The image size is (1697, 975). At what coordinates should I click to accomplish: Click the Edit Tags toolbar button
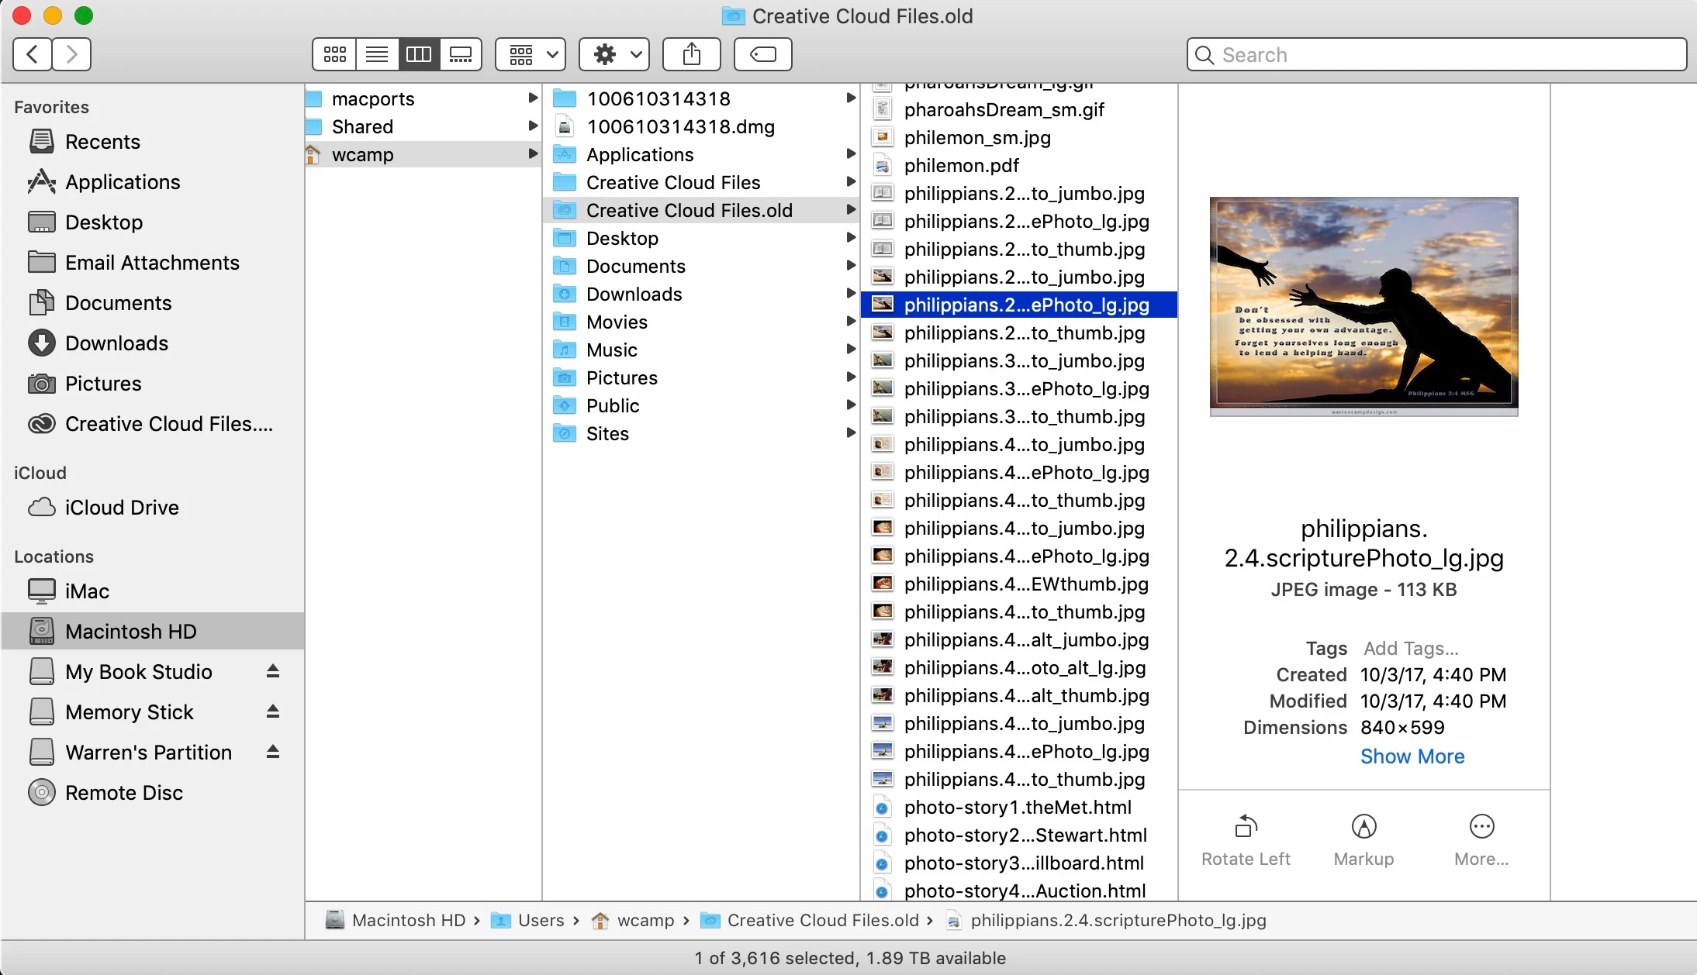coord(762,54)
